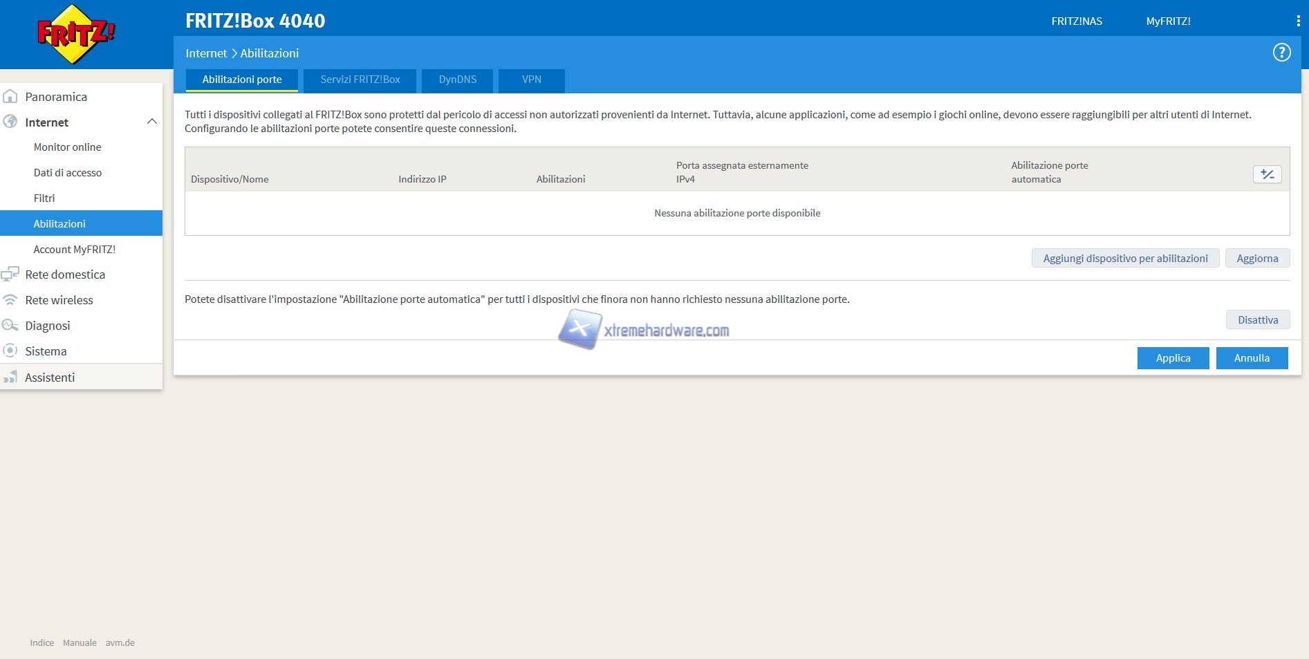This screenshot has width=1309, height=659.
Task: Switch to the DynDNS tab
Action: coord(457,80)
